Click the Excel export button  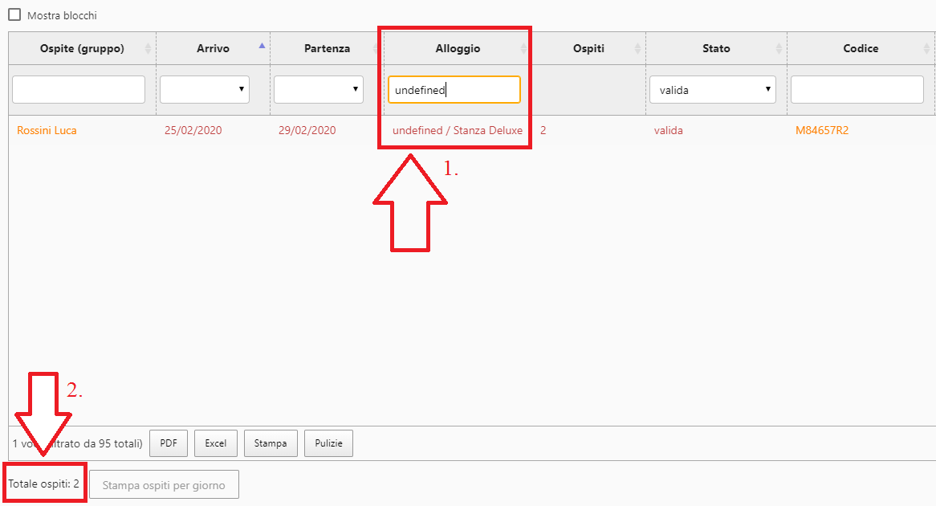[215, 443]
